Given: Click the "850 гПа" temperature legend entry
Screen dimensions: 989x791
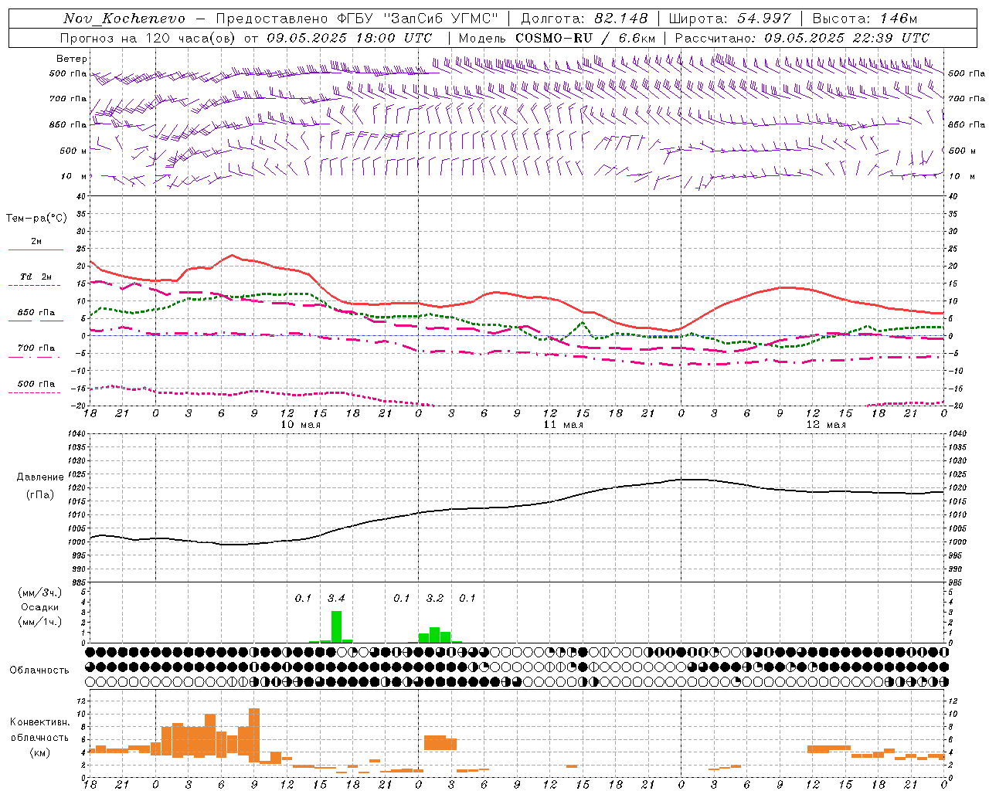Looking at the screenshot, I should tap(36, 313).
